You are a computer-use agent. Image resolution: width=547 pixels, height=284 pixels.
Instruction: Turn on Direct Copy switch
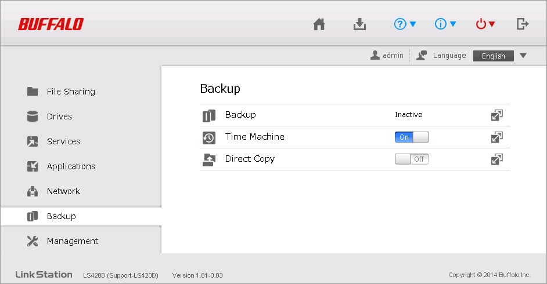(412, 159)
